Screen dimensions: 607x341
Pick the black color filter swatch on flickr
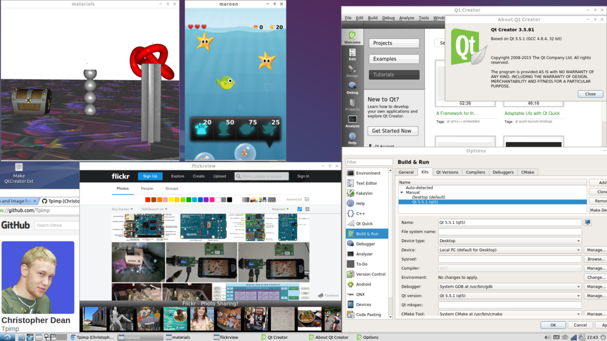coord(229,200)
